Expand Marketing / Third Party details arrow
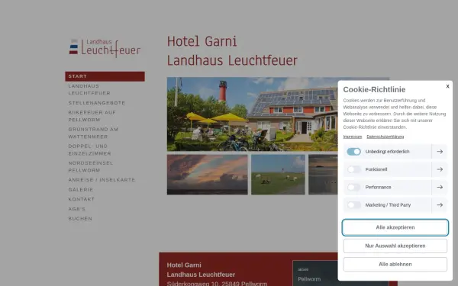The image size is (458, 286). [x=440, y=205]
